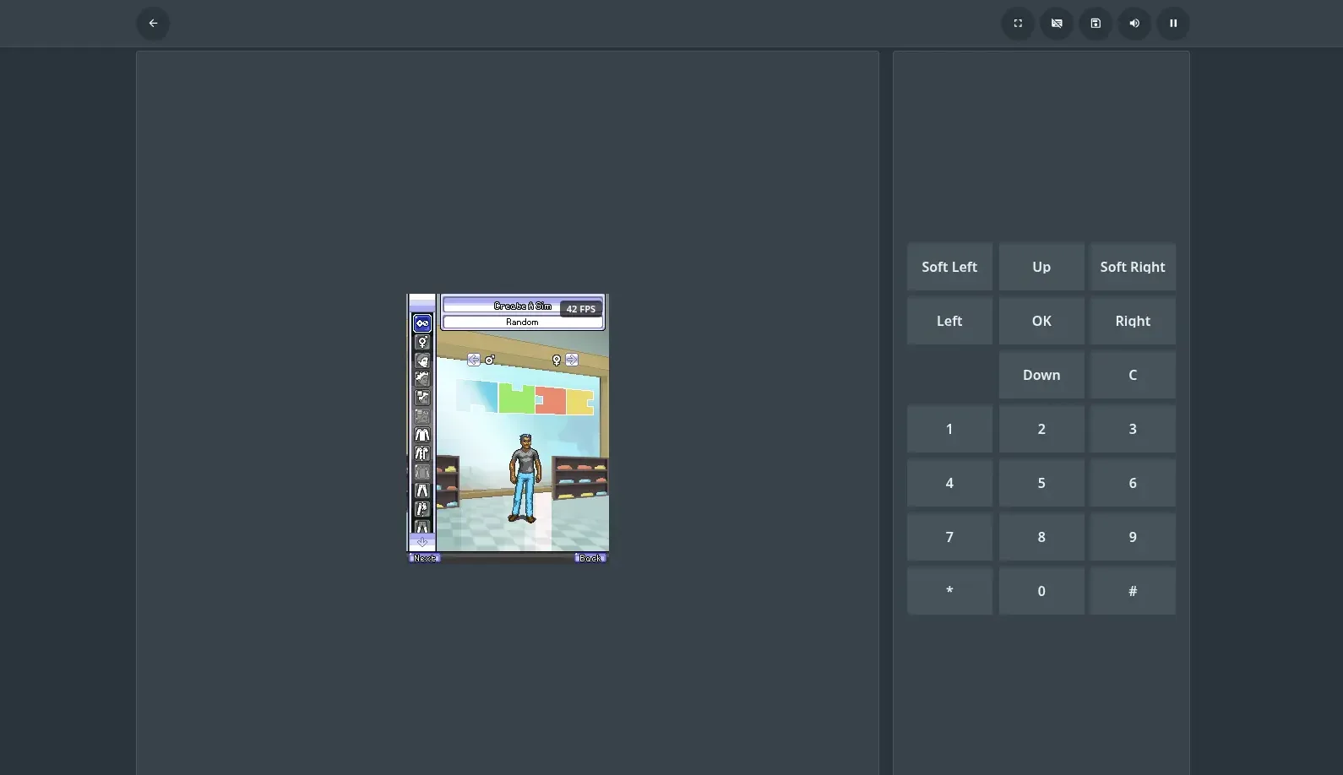Tap keypad number 8

tap(1041, 537)
